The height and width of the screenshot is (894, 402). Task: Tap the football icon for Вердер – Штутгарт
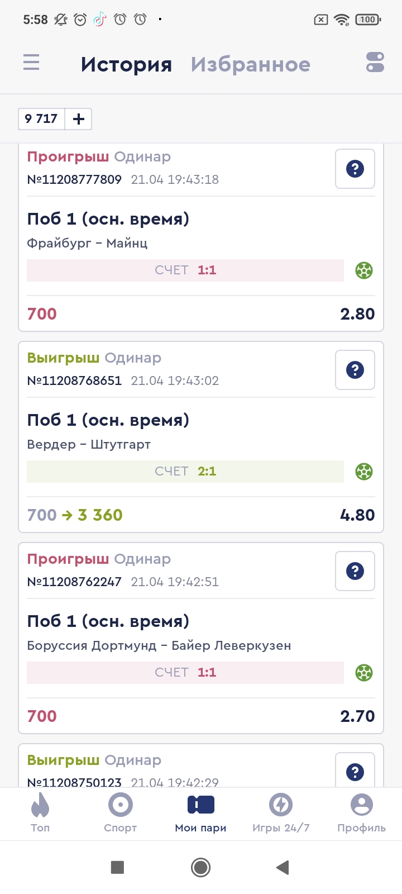click(364, 472)
